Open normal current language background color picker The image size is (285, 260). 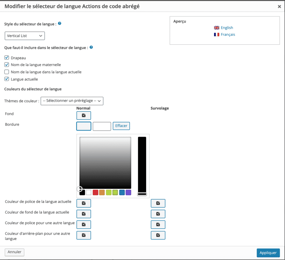(83, 214)
